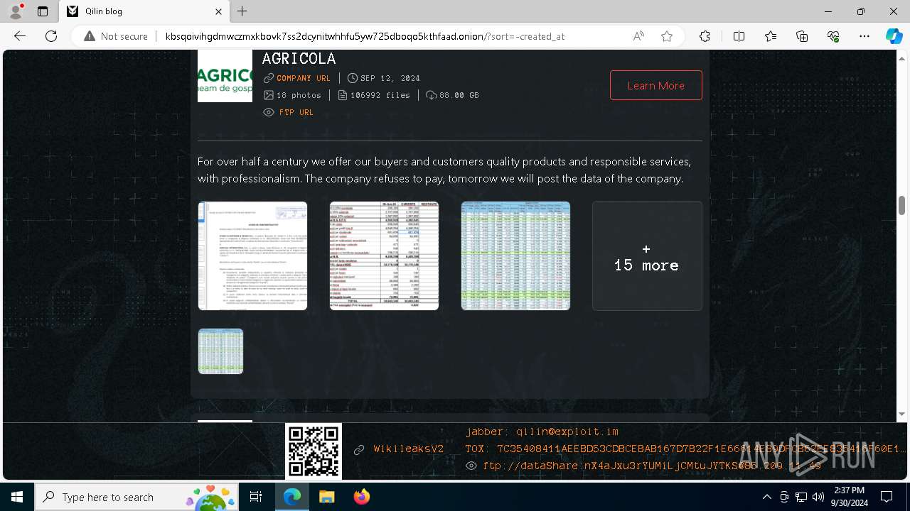Click the scrollbar down arrow
The image size is (910, 511).
pyautogui.click(x=901, y=414)
